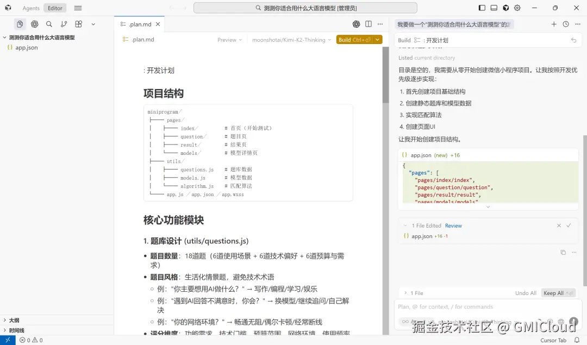Viewport: 587px width, 345px height.
Task: Toggle the primary sidebar layout
Action: pos(482,8)
